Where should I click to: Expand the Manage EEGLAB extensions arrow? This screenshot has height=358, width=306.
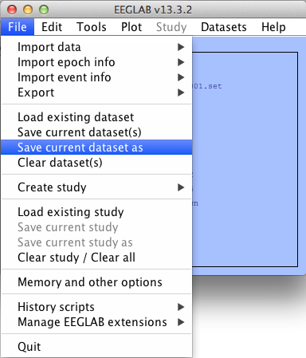pyautogui.click(x=181, y=322)
